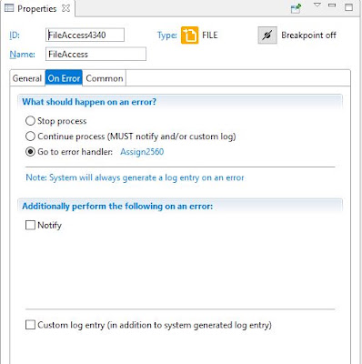Click the orange FILE type icon
The image size is (362, 364).
point(189,35)
